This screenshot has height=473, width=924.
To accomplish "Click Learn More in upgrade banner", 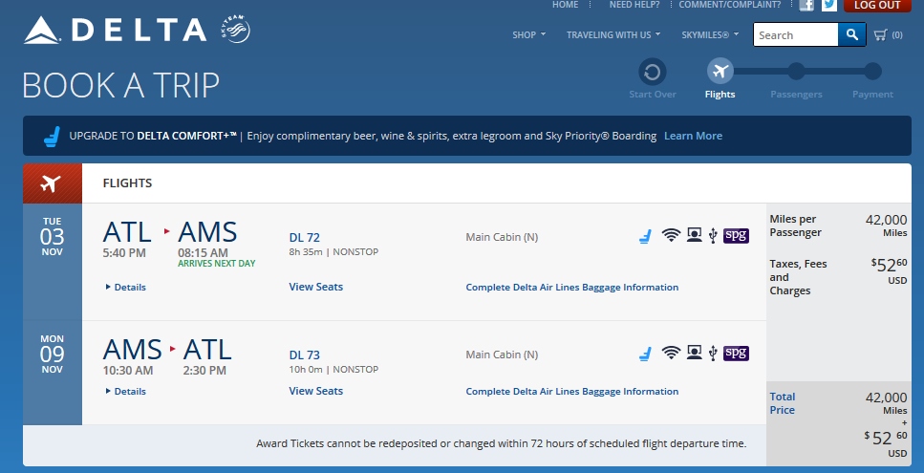I will 693,136.
